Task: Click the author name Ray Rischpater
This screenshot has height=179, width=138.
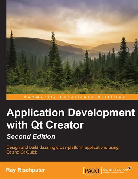Action: pos(26,170)
